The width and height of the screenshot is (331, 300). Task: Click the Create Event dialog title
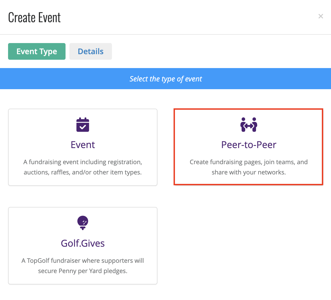pyautogui.click(x=34, y=17)
